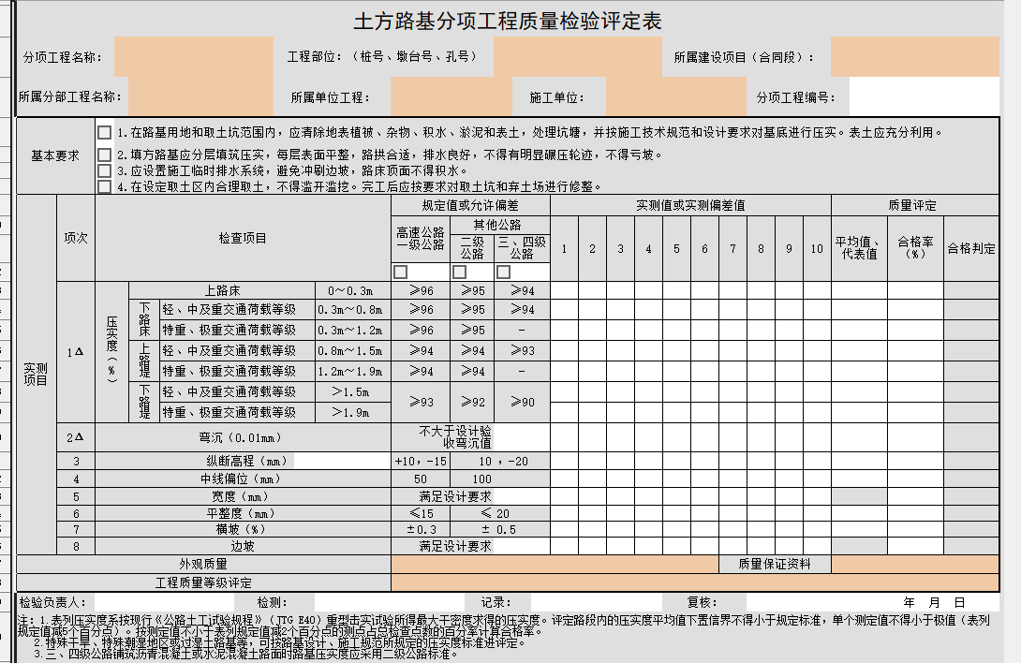1021x663 pixels.
Task: Enable requirement 3 temporary drainage system checkbox
Action: tap(104, 170)
